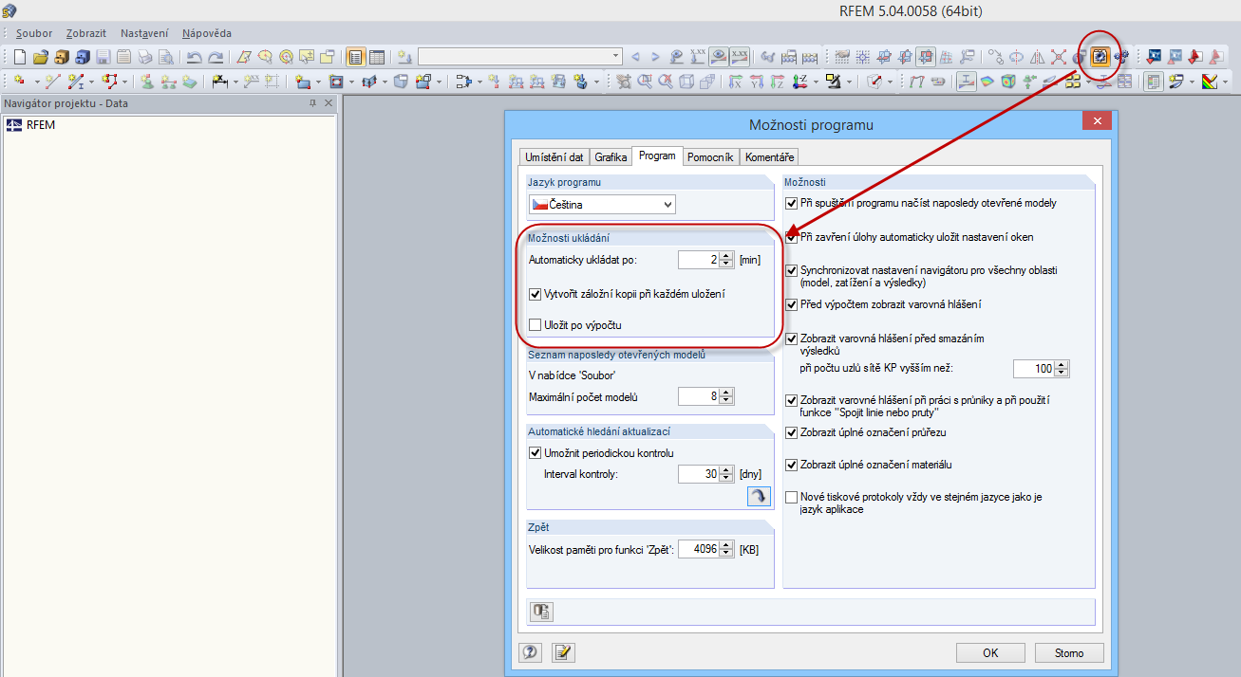Click the 'Automaticky ukládat po' spinner arrows
Screen dimensions: 1241x677
pos(726,260)
